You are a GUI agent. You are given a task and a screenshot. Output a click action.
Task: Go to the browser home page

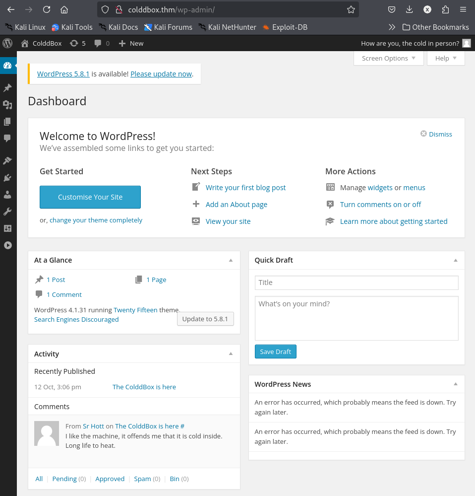coord(64,10)
